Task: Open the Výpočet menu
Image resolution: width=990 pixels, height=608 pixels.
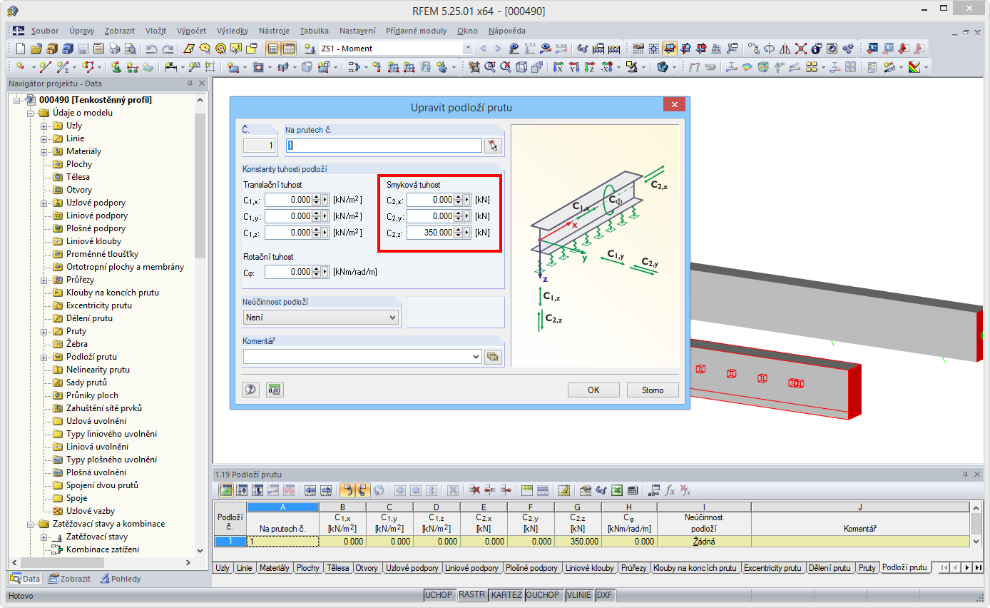Action: tap(191, 31)
